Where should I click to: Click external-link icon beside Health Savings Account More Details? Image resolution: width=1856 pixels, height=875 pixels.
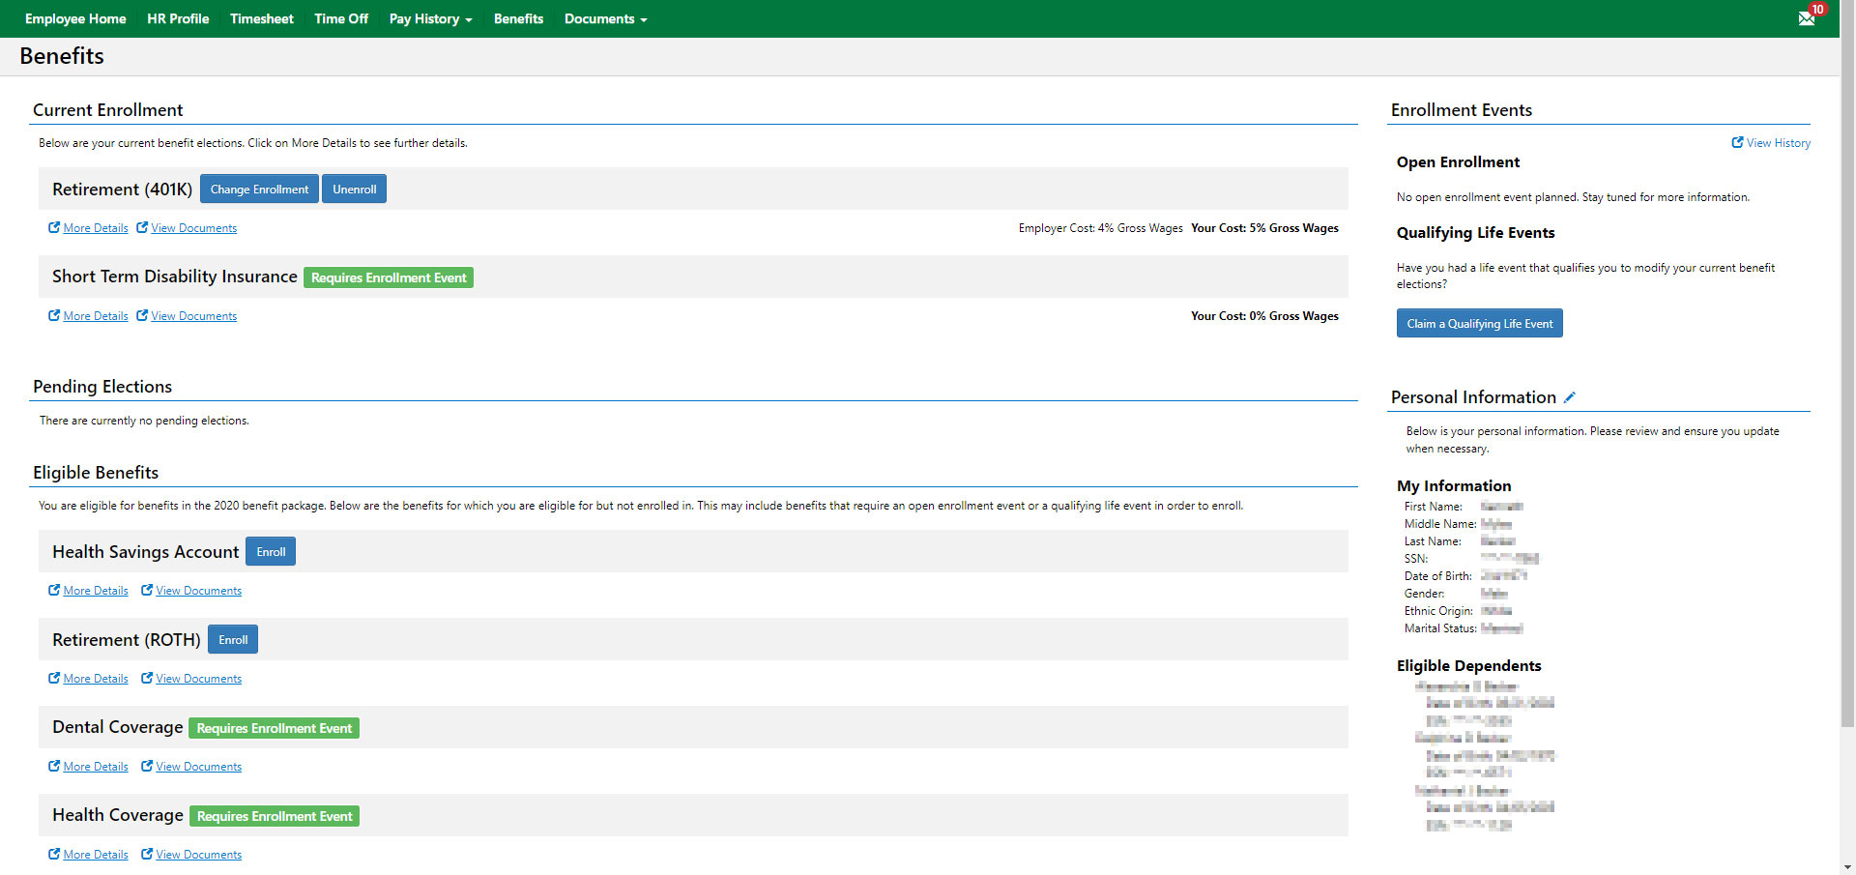[x=54, y=590]
